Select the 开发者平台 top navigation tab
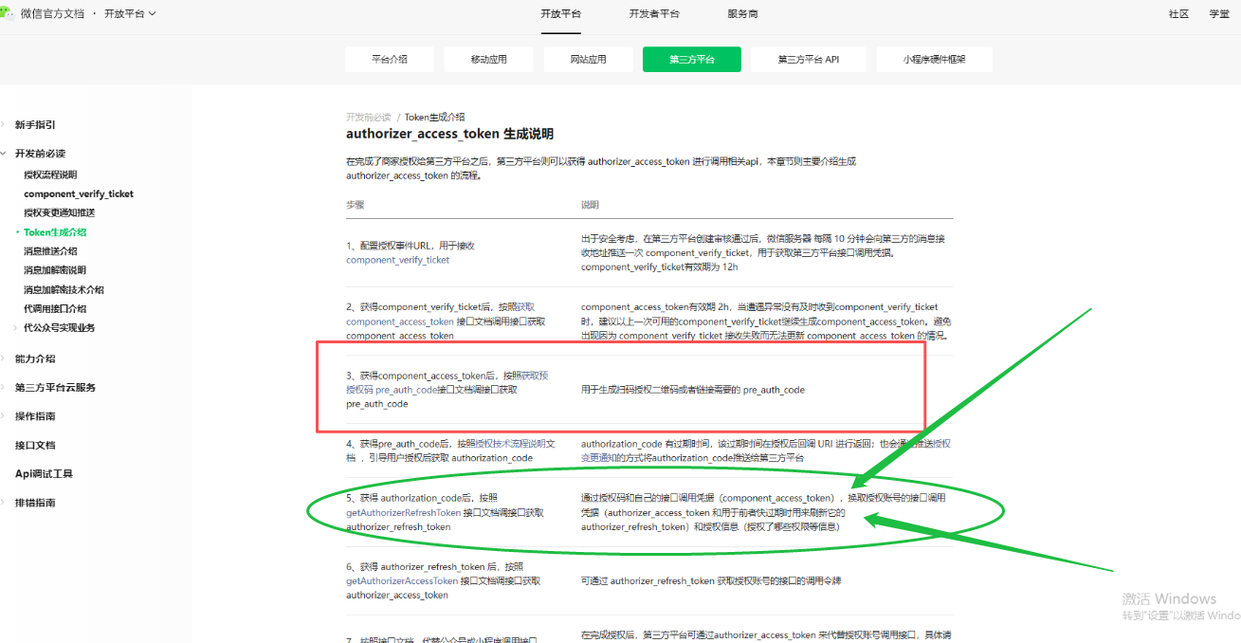This screenshot has height=643, width=1241. tap(654, 14)
